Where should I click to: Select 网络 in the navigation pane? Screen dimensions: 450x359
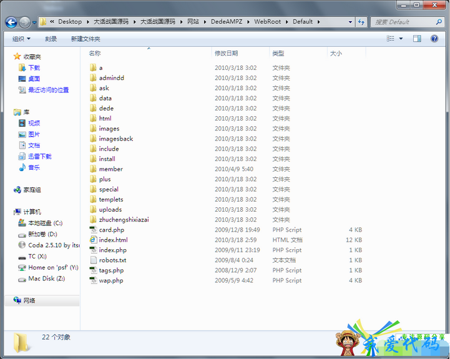coord(29,300)
